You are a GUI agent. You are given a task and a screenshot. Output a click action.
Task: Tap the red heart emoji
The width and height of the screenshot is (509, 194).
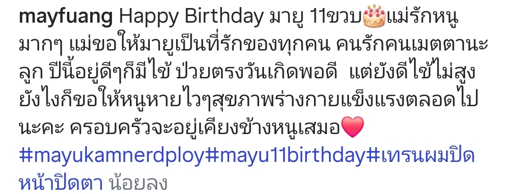353,127
